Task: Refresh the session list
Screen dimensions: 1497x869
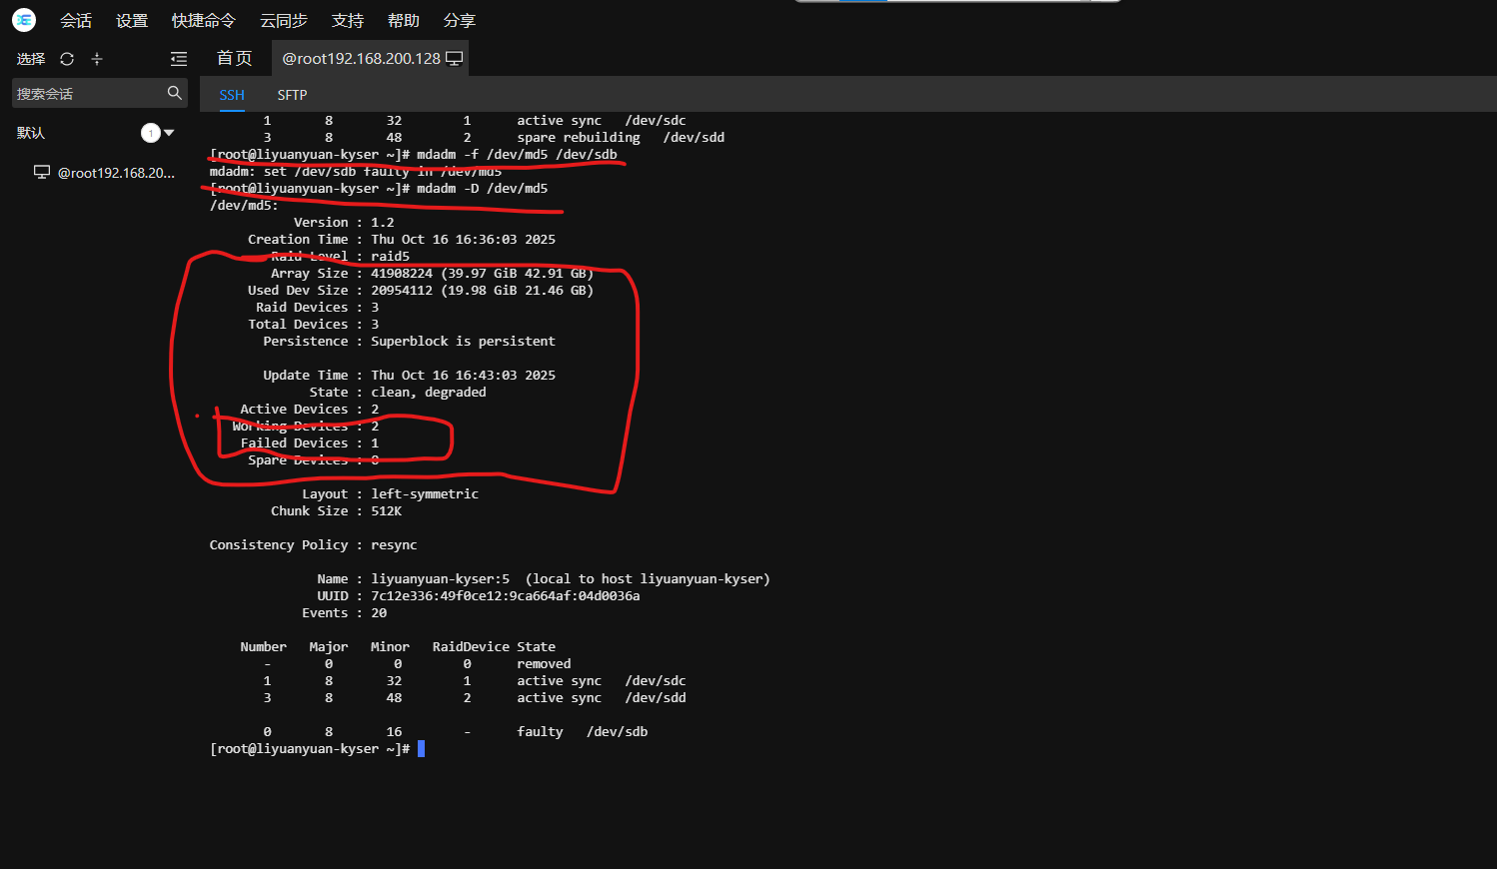Action: click(x=67, y=59)
